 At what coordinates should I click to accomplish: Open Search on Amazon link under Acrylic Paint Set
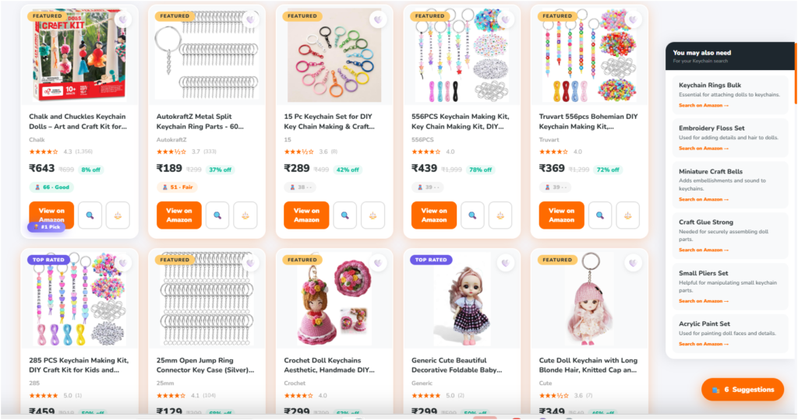(x=704, y=344)
